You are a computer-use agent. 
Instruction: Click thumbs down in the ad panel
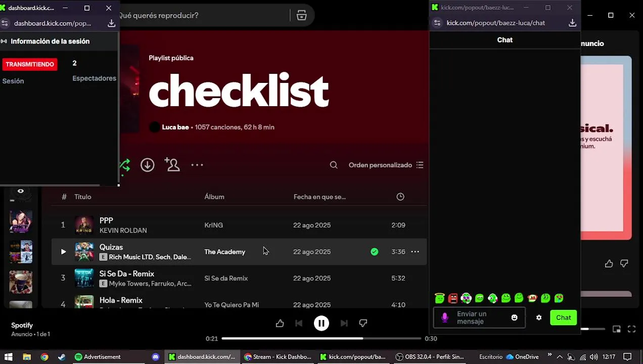pos(624,263)
